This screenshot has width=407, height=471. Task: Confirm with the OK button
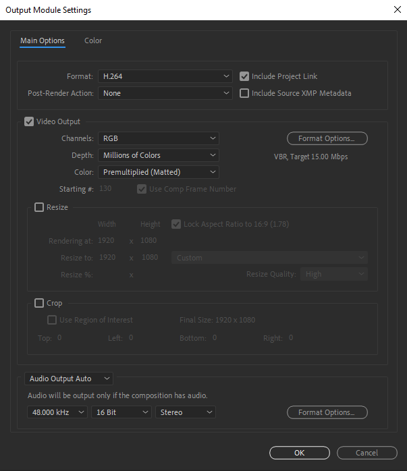pyautogui.click(x=300, y=453)
